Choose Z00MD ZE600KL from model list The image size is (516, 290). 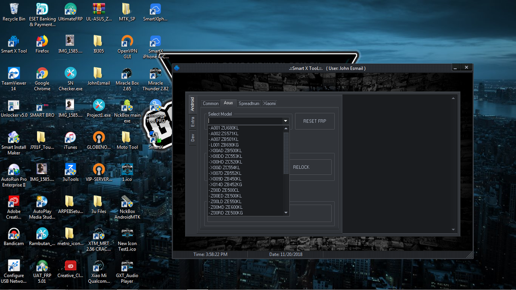(x=246, y=207)
